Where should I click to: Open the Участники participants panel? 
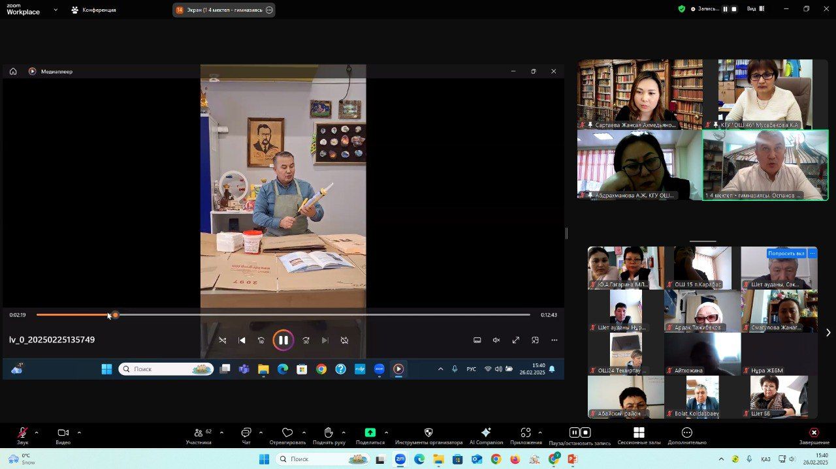199,435
